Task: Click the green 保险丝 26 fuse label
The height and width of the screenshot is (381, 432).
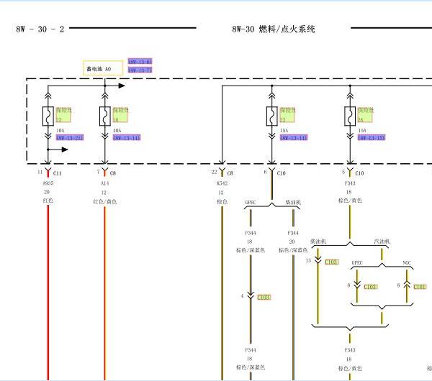Action: click(365, 115)
